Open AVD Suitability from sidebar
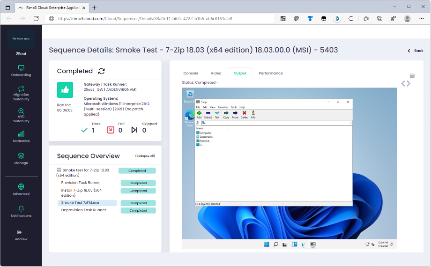Screen dimensions: 431x267 21,111
